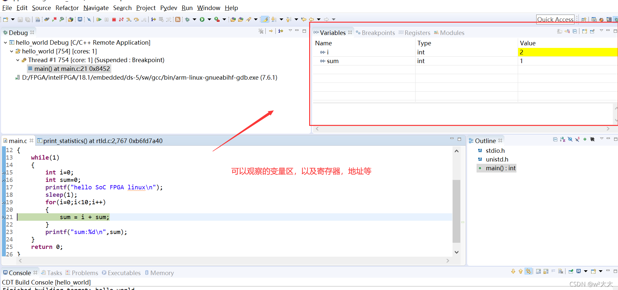Collapse the Thread #1 754 node
The image size is (618, 290).
(18, 60)
